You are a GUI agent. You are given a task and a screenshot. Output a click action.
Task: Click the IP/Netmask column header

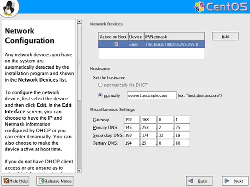tap(174, 36)
